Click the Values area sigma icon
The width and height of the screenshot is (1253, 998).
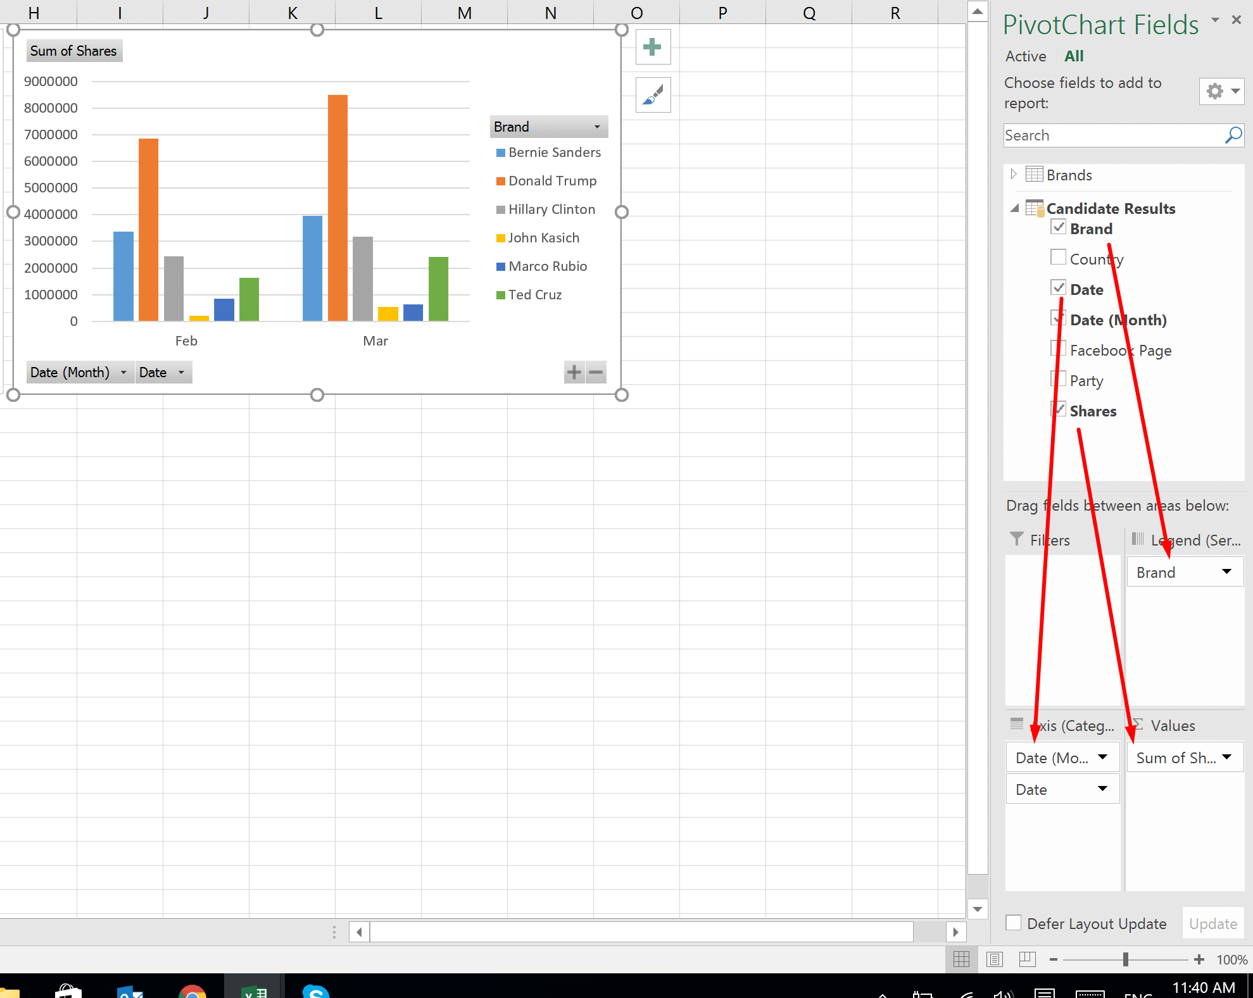point(1137,725)
